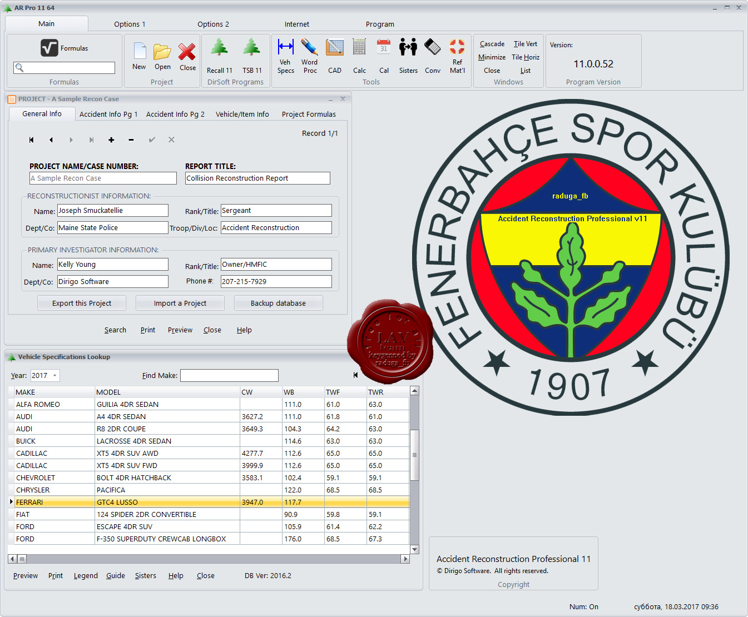Select Project Formulas tab
This screenshot has width=748, height=617.
click(309, 114)
